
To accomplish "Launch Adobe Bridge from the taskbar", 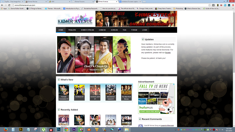I will [x=21, y=129].
